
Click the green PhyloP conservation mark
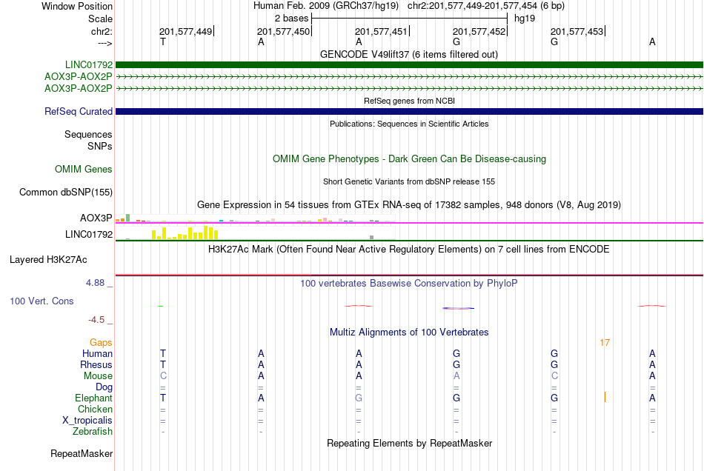[x=161, y=306]
